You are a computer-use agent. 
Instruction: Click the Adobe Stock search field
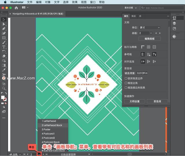click(x=162, y=8)
